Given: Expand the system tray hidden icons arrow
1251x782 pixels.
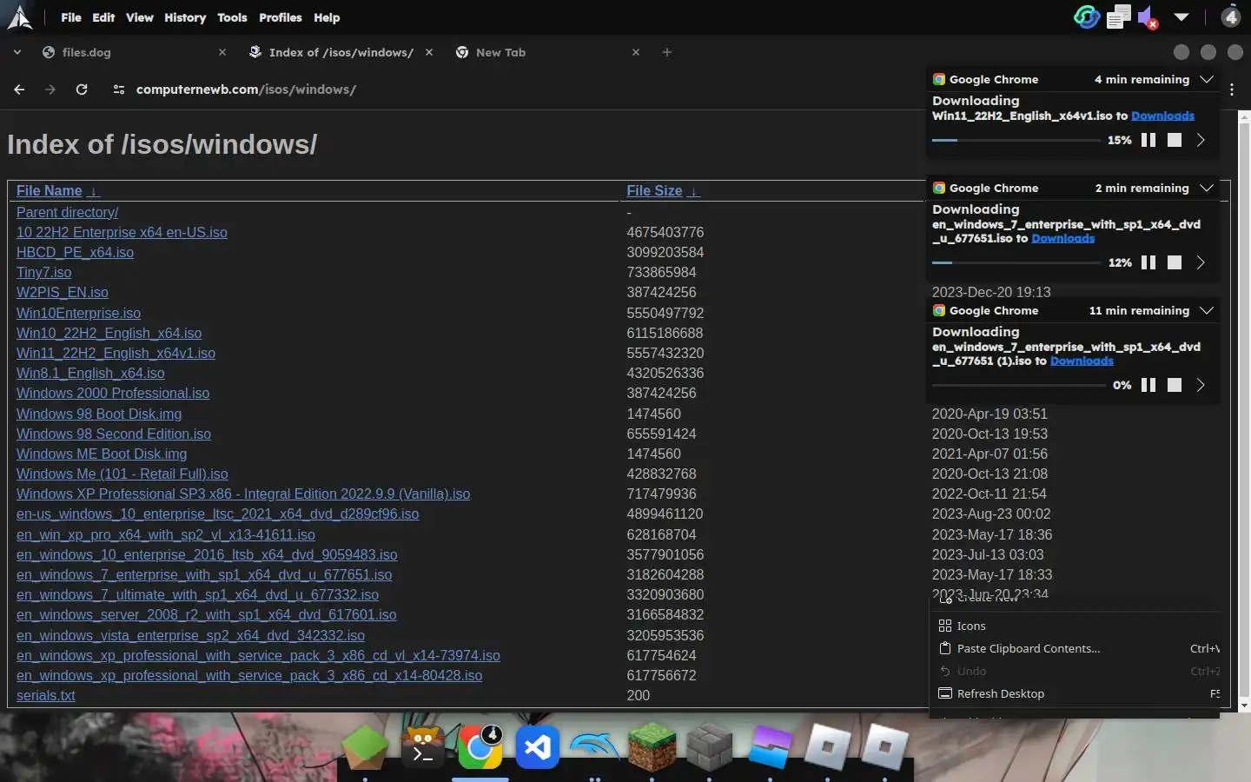Looking at the screenshot, I should (1181, 17).
